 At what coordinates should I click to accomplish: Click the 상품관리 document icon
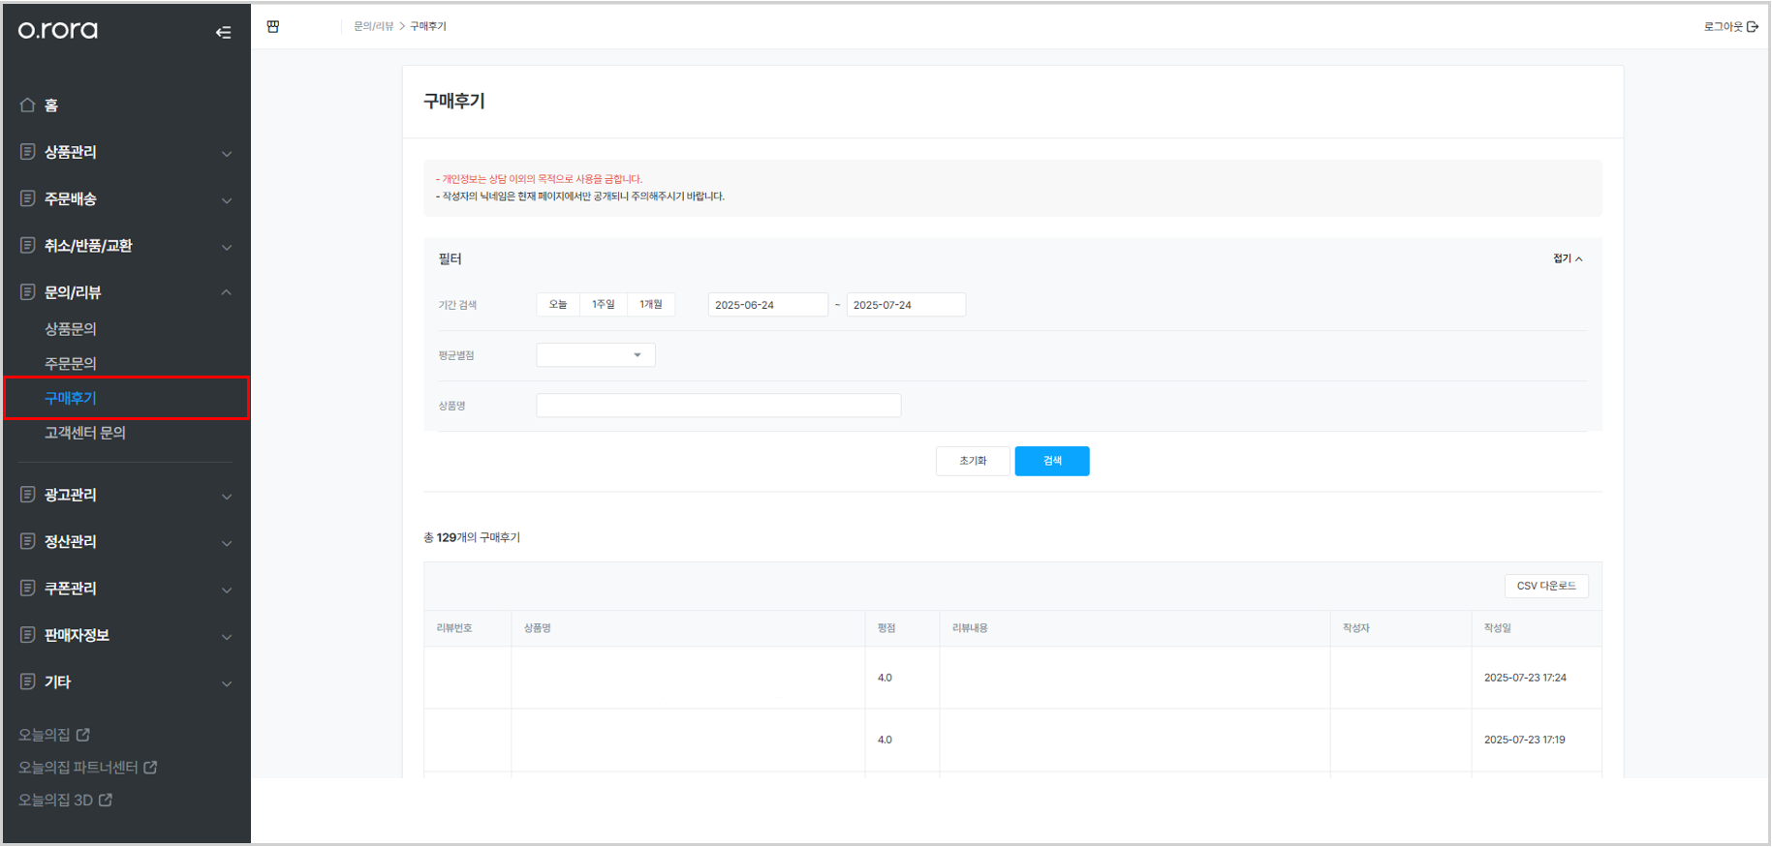coord(27,151)
